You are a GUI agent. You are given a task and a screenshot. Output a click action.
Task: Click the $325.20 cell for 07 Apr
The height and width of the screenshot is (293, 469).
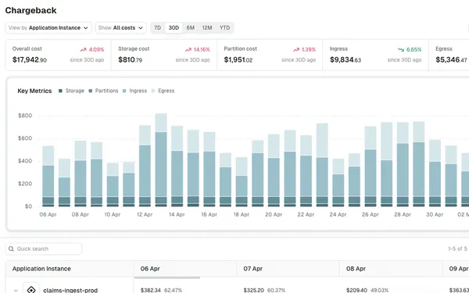(x=253, y=291)
